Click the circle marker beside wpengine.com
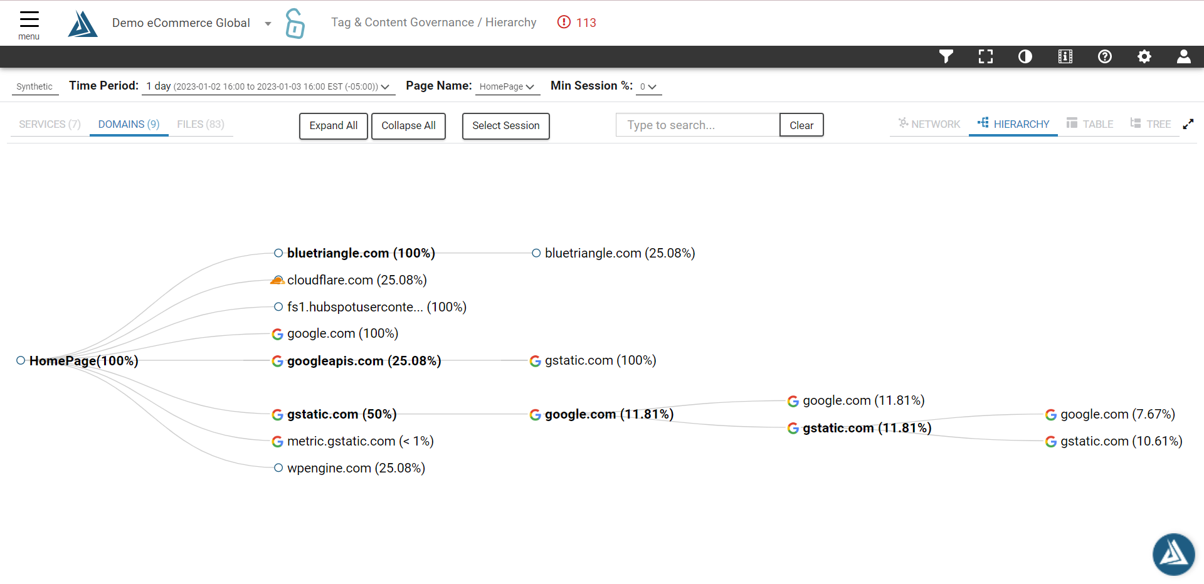Image resolution: width=1204 pixels, height=584 pixels. point(278,467)
